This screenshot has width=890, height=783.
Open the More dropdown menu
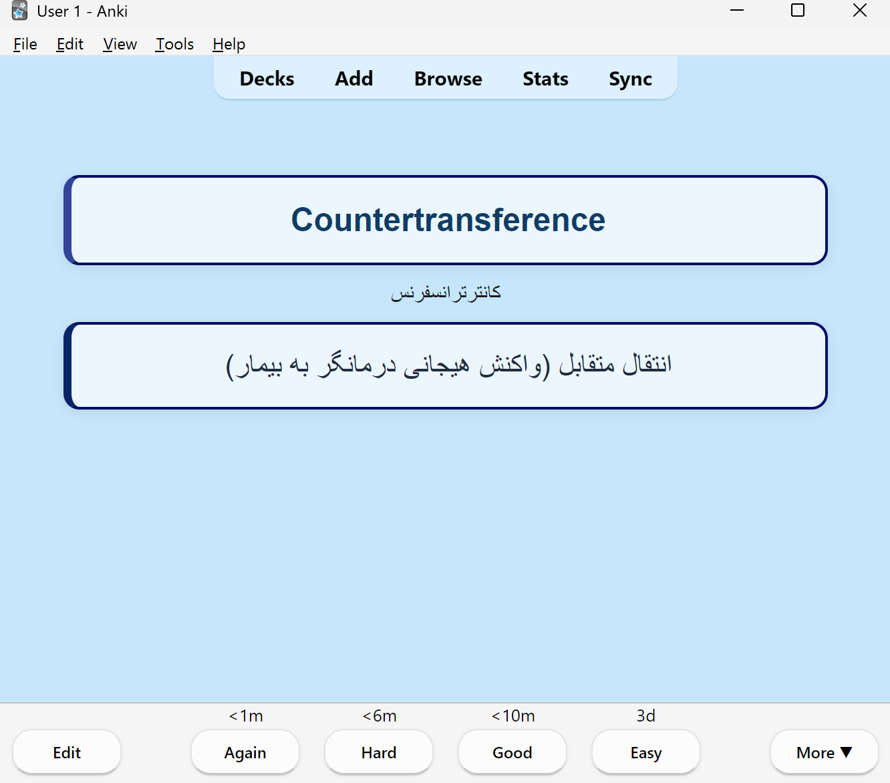tap(824, 752)
